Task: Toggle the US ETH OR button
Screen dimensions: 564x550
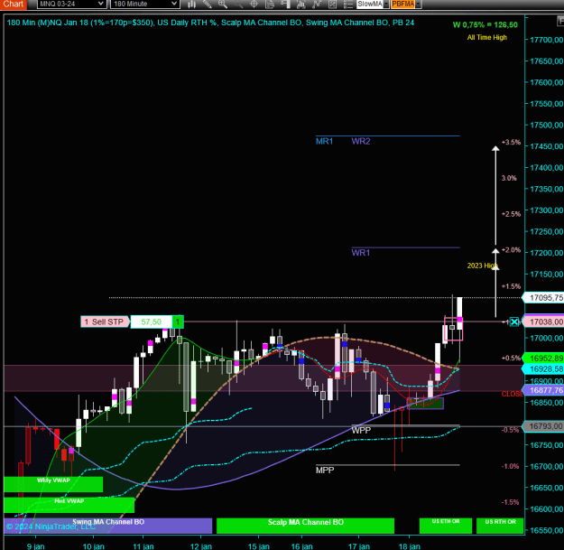Action: (446, 526)
